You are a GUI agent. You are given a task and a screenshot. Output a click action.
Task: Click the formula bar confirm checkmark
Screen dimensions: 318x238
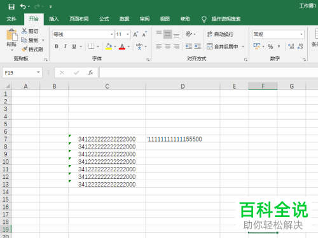[x=76, y=73]
